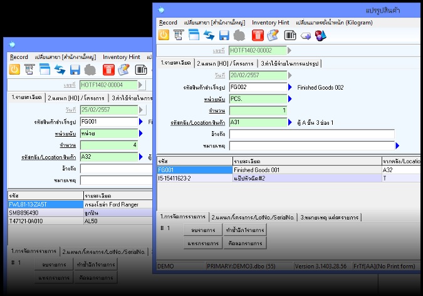Viewport: 423px width, 296px height.
Task: Switch to the 2.แผนก [HO] / โครงการ tab in front window
Action: tap(225, 63)
